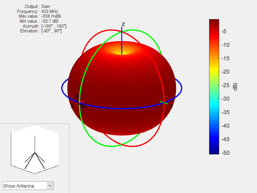Click the Elevation [-90°, 90°] text
Viewport: 257px width, 193px height.
(x=41, y=31)
